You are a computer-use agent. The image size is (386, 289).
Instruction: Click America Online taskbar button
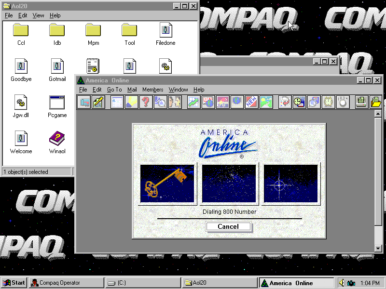[x=296, y=283]
